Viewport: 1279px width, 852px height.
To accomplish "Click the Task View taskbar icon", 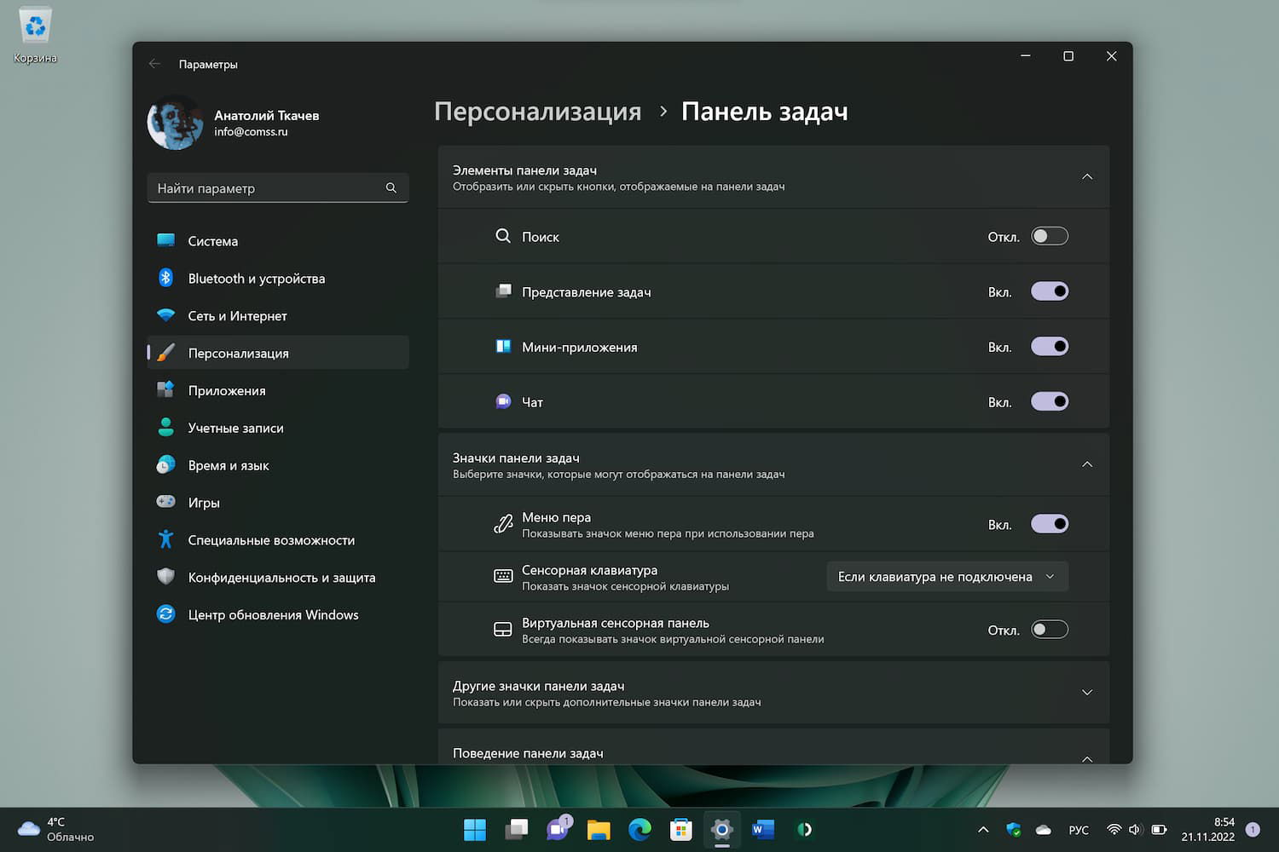I will click(516, 829).
